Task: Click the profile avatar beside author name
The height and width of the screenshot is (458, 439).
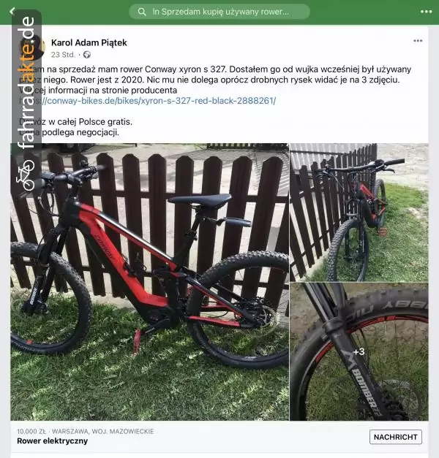Action: tap(32, 47)
